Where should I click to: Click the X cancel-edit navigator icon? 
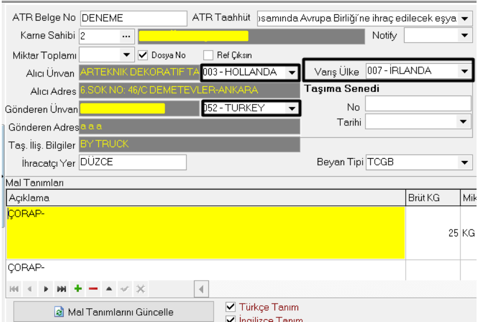coord(140,289)
